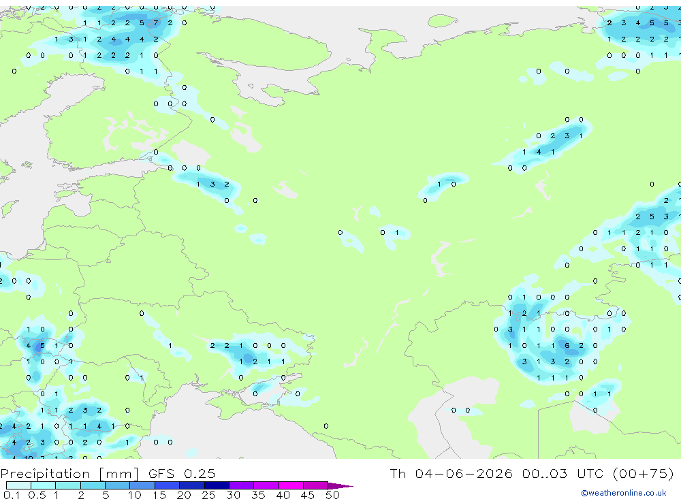This screenshot has height=499, width=681.
Task: Click the "GFS 0.25" model label
Action: [182, 473]
